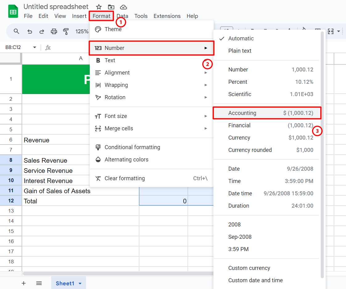Click the fx formula icon

pos(48,47)
